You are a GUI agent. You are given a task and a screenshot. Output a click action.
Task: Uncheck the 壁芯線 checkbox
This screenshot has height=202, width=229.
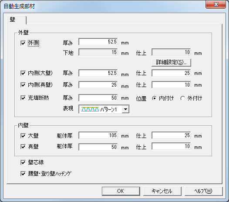click(x=23, y=162)
